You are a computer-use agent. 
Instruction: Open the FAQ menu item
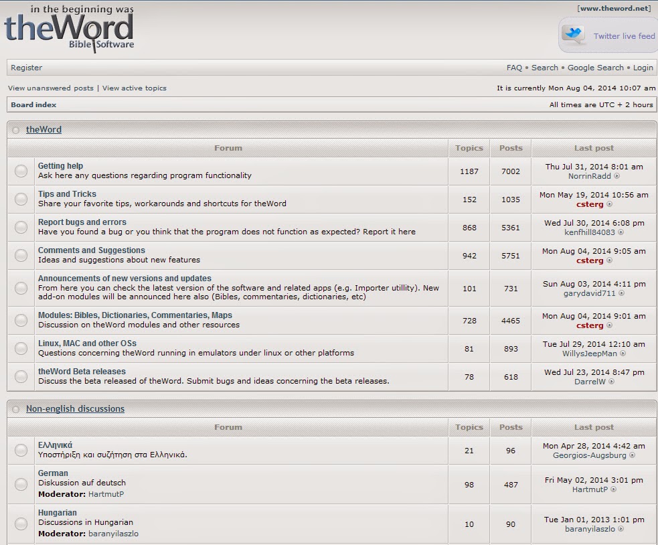point(514,68)
